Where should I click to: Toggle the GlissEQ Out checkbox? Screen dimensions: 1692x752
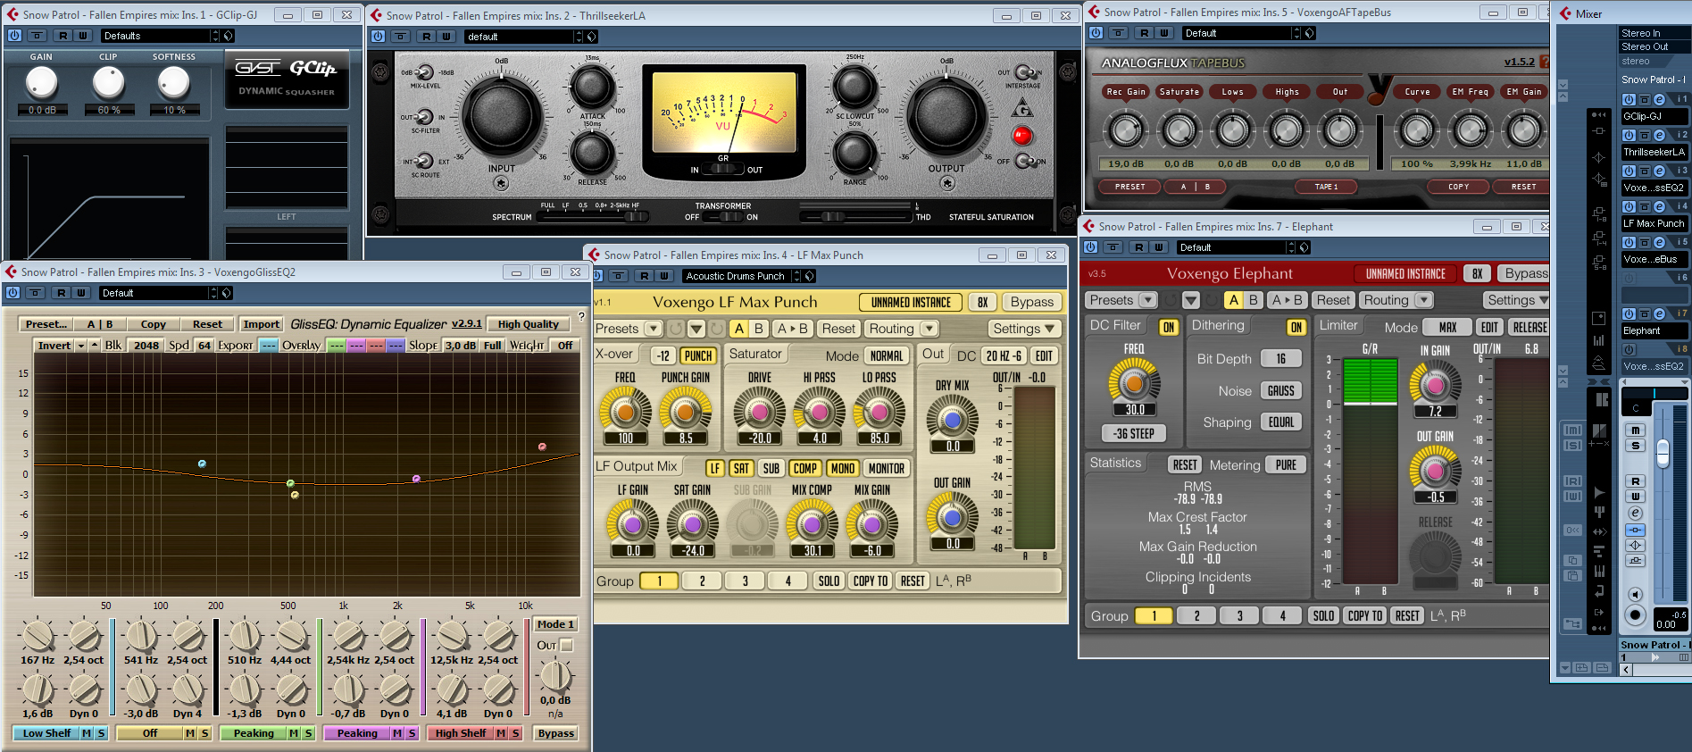click(566, 645)
